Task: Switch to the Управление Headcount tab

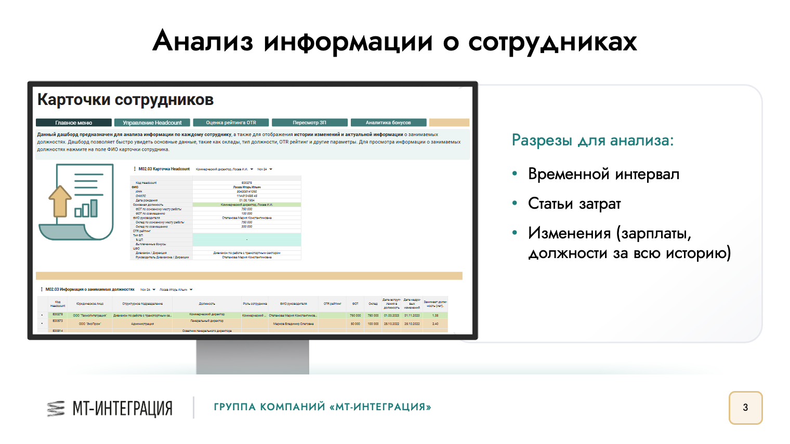Action: (152, 123)
